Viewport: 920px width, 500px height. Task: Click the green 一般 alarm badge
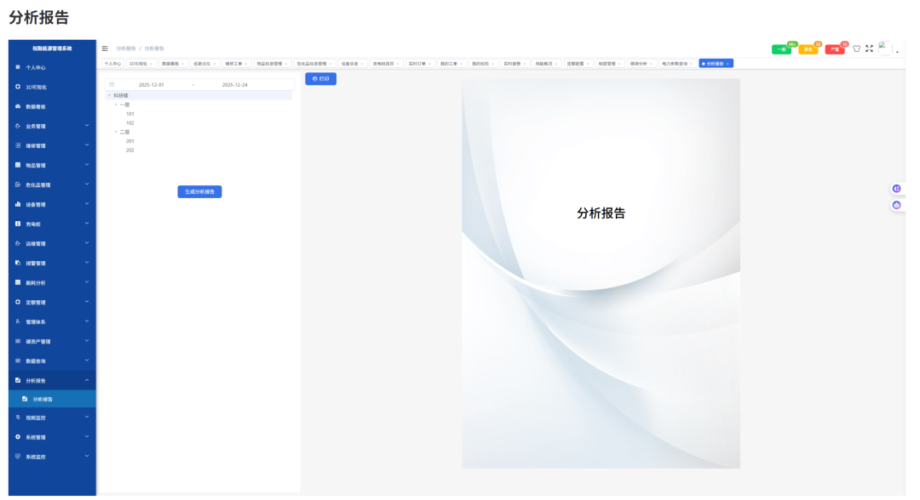point(782,50)
